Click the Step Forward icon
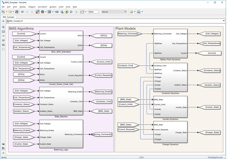 pos(71,12)
